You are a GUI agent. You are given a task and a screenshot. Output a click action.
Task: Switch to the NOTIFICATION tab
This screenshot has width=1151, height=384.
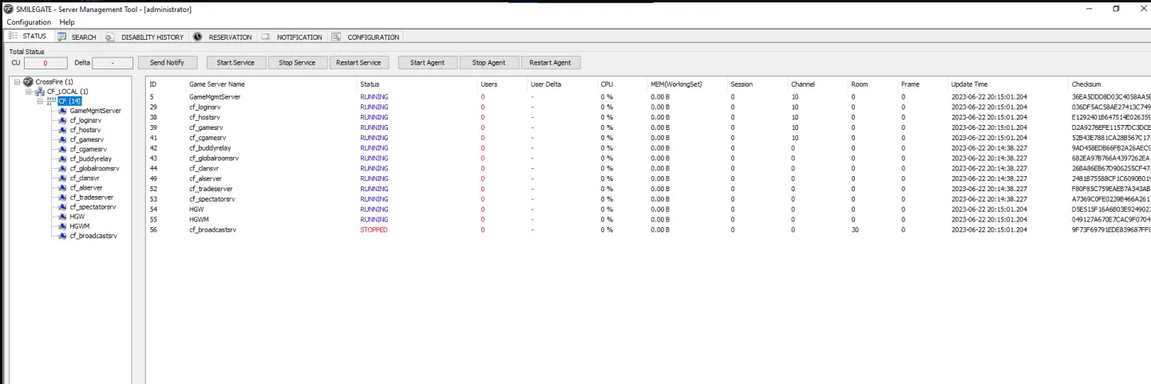(x=293, y=37)
